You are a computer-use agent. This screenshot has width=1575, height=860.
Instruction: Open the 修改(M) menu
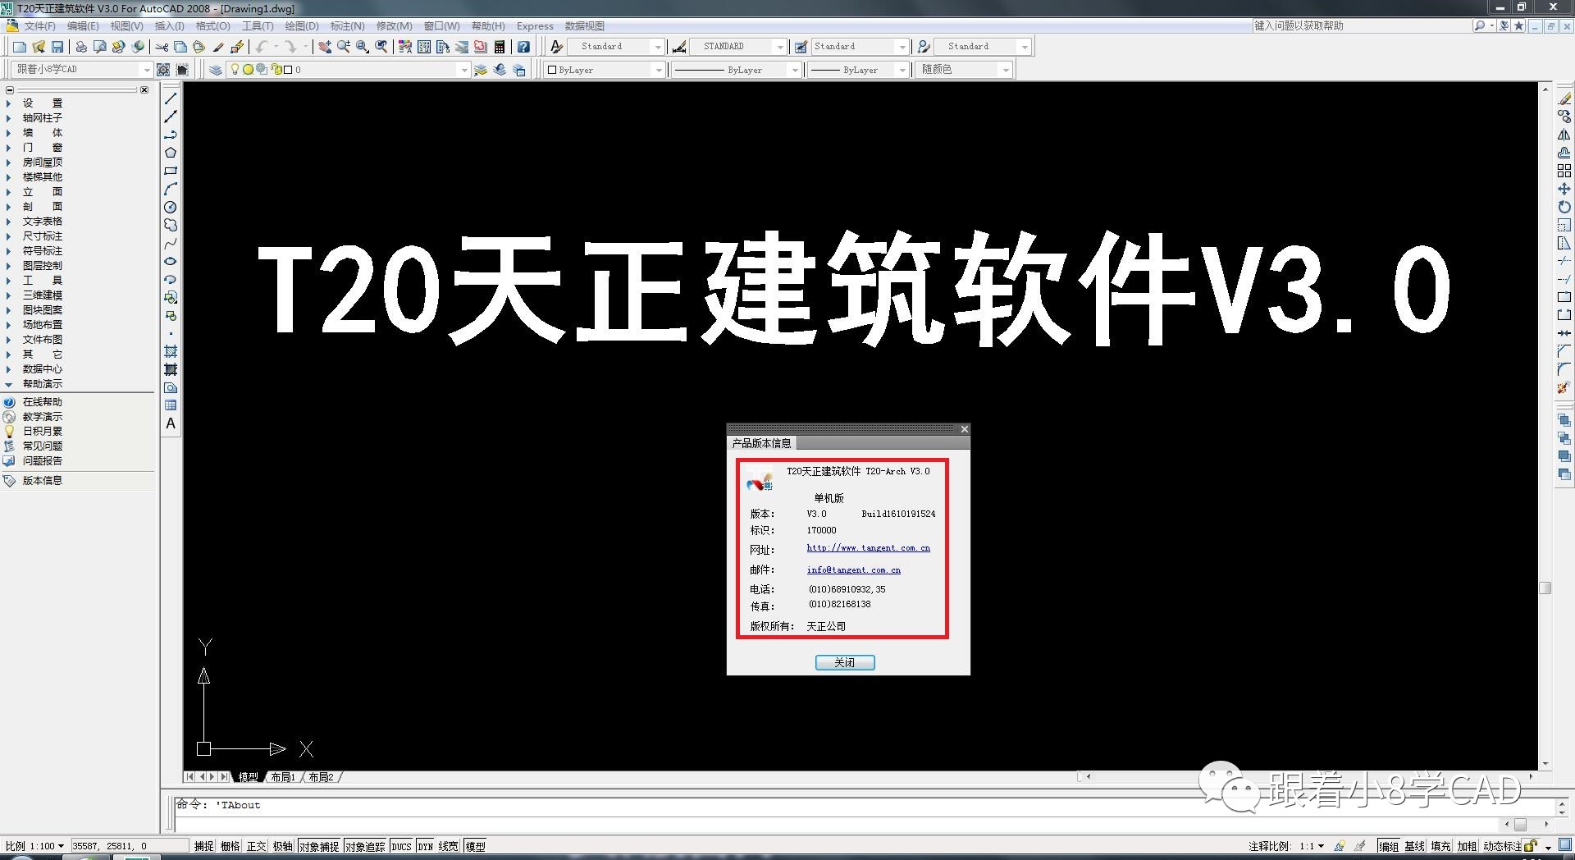[x=394, y=26]
